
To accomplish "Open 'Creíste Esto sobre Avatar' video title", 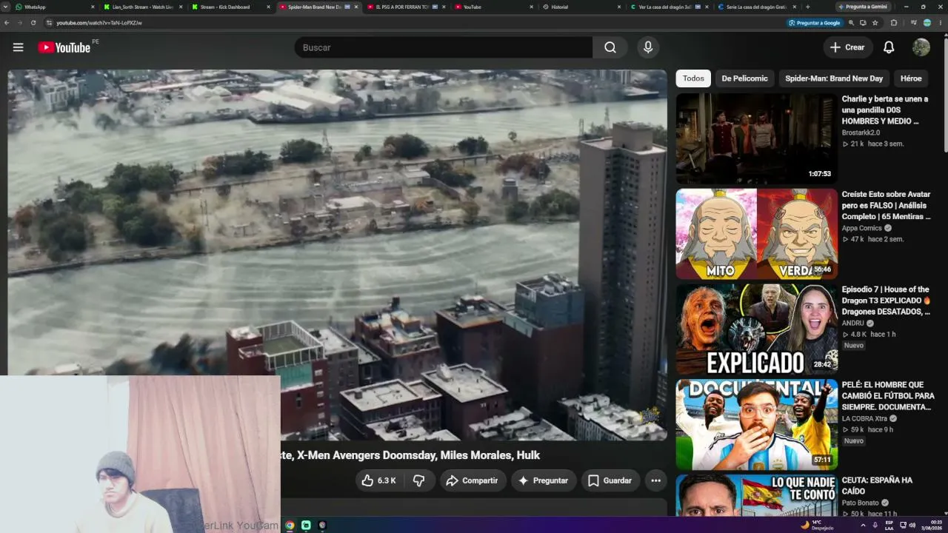I will click(886, 206).
